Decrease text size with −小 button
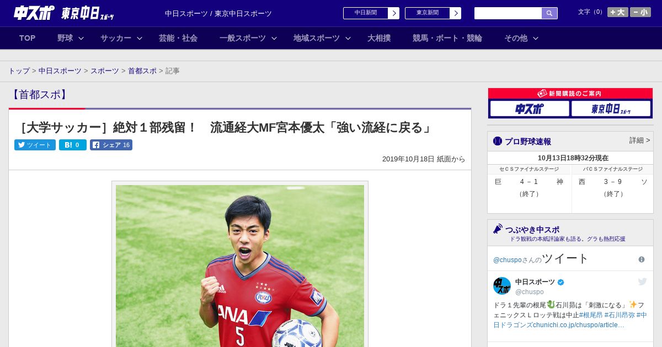Screen dimensions: 662x347 pos(640,12)
